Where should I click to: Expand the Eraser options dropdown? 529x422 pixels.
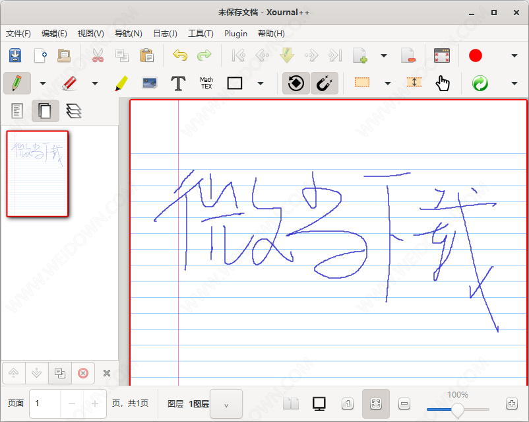[95, 83]
